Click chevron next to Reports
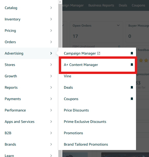Viewport: 149px width, 157px height. 51,87
